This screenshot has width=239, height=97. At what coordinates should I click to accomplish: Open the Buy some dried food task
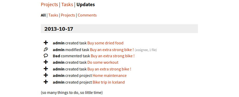coord(105,43)
